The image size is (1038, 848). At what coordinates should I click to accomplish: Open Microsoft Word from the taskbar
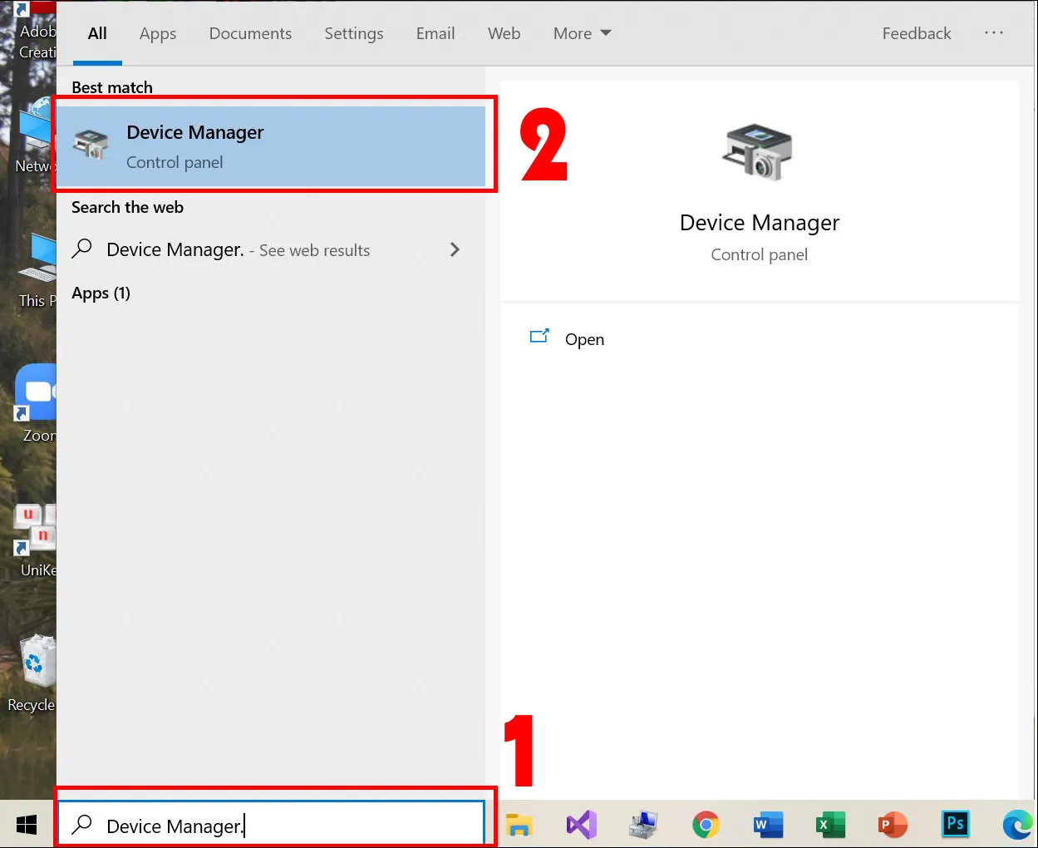tap(768, 825)
